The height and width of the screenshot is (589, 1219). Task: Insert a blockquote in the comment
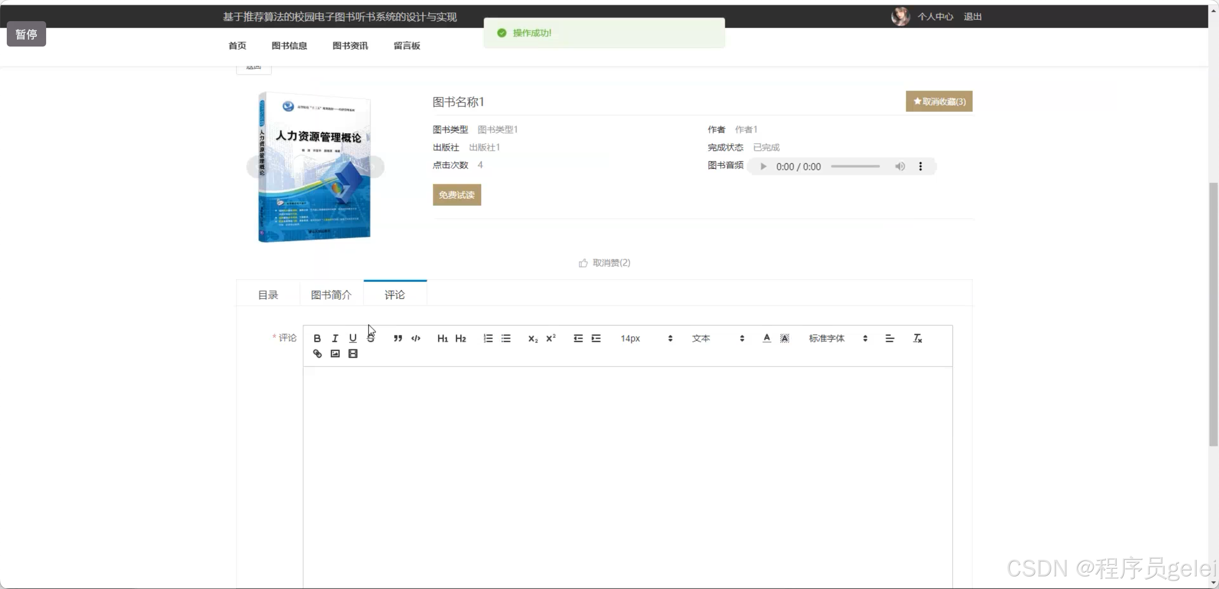[398, 338]
